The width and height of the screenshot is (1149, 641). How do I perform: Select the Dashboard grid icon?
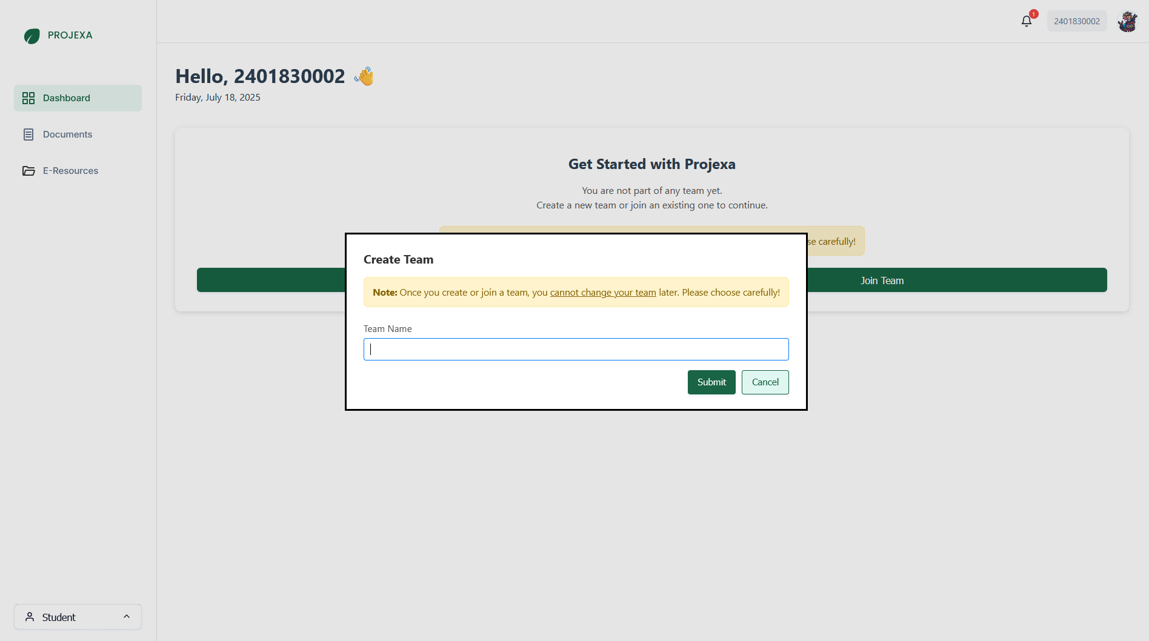pyautogui.click(x=28, y=98)
